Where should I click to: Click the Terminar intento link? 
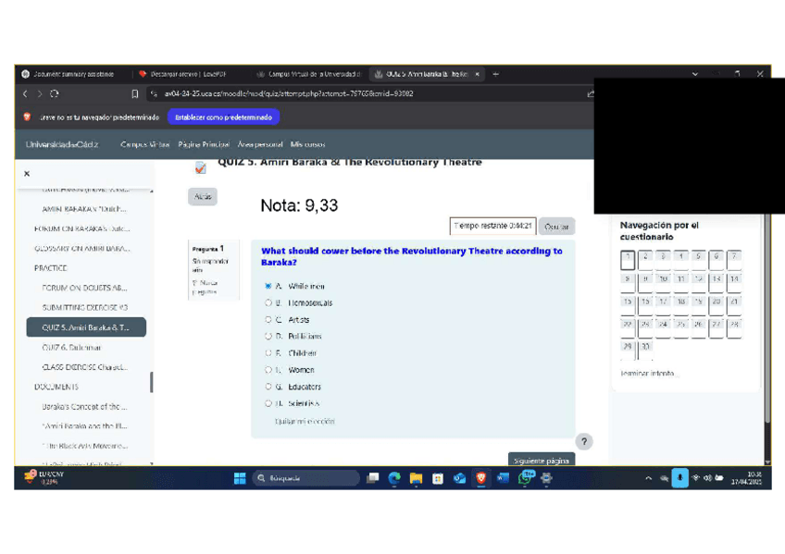point(649,374)
